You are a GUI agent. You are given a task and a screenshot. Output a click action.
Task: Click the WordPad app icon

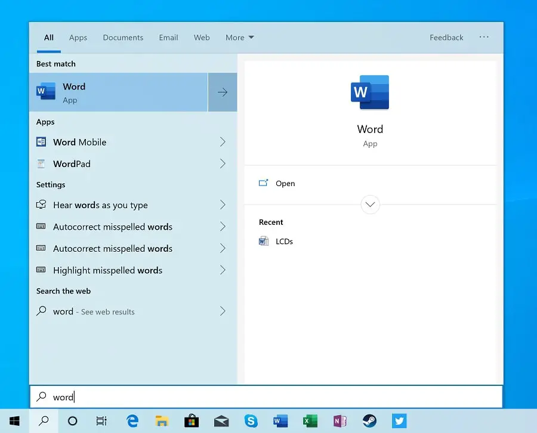(x=41, y=163)
